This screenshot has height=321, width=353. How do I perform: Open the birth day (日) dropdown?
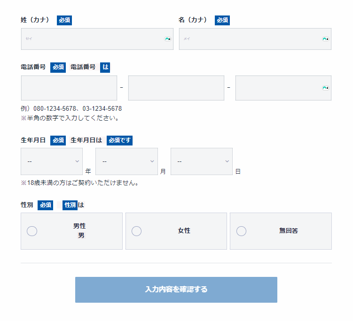tap(202, 161)
